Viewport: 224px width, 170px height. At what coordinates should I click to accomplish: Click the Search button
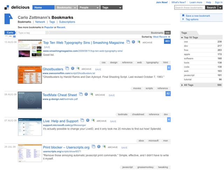tap(211, 8)
